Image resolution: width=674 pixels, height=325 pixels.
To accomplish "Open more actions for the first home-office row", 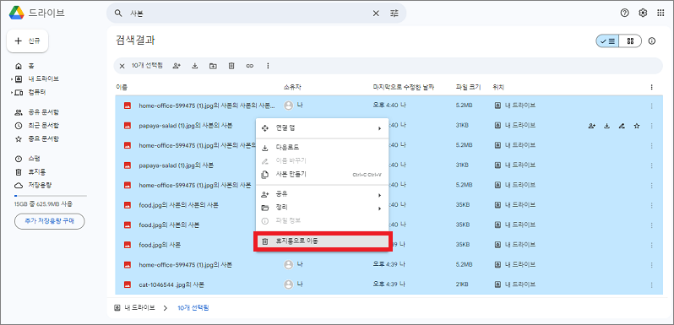I will pos(652,106).
